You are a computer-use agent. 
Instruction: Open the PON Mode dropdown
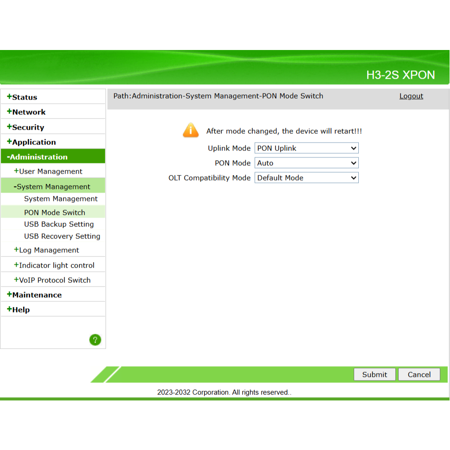(x=306, y=163)
